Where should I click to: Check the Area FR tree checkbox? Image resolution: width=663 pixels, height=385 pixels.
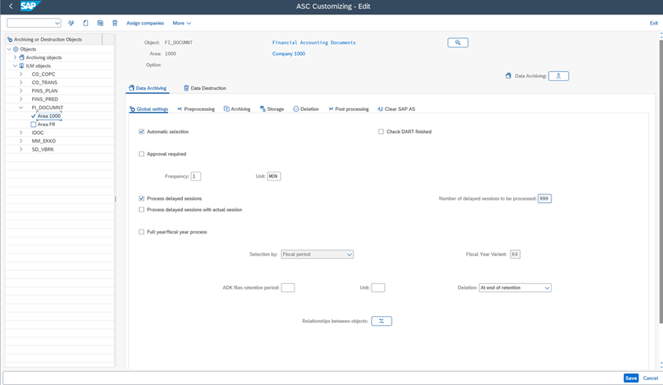pyautogui.click(x=34, y=125)
